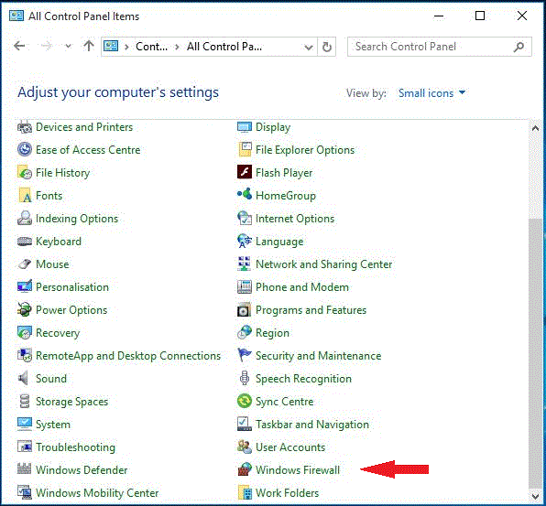Click the Windows Defender icon

pyautogui.click(x=25, y=469)
